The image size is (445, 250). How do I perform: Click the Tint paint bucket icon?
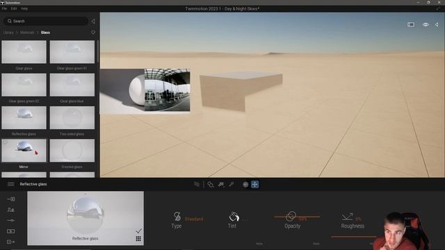click(x=234, y=216)
